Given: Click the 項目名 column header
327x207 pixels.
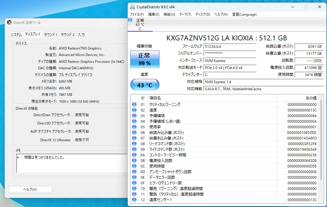Looking at the screenshot, I should click(212, 98).
